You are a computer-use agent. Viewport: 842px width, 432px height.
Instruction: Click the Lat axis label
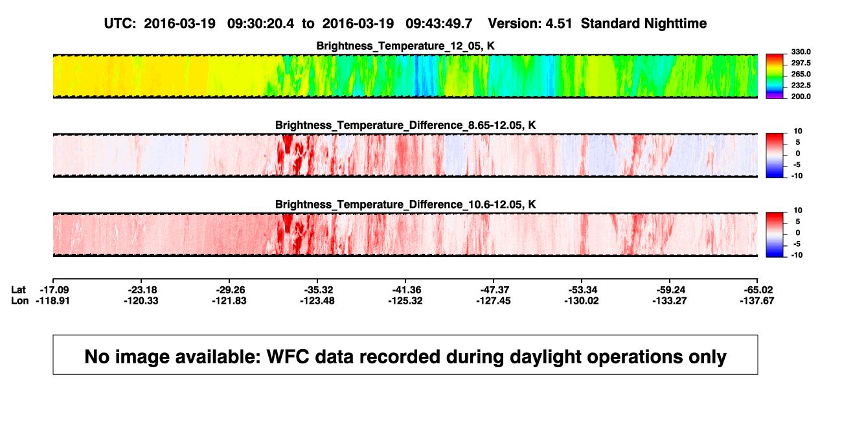pos(19,290)
